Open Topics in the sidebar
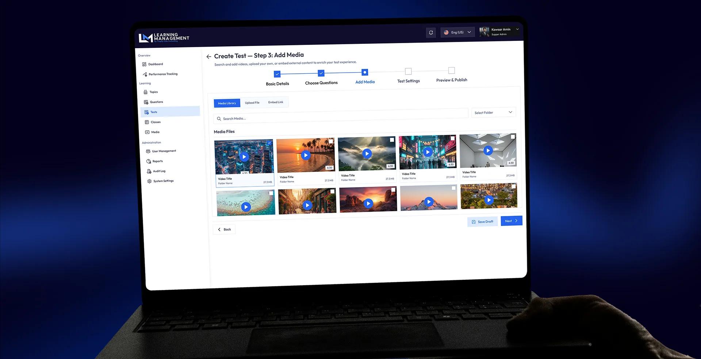 click(151, 92)
